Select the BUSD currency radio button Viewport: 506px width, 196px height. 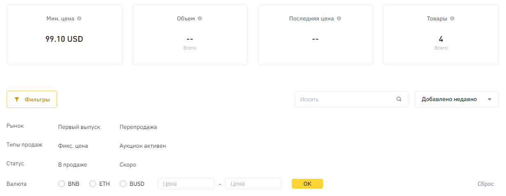point(123,184)
